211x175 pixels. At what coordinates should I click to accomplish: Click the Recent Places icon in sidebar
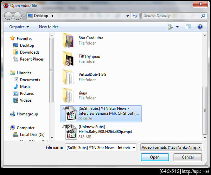[16, 59]
